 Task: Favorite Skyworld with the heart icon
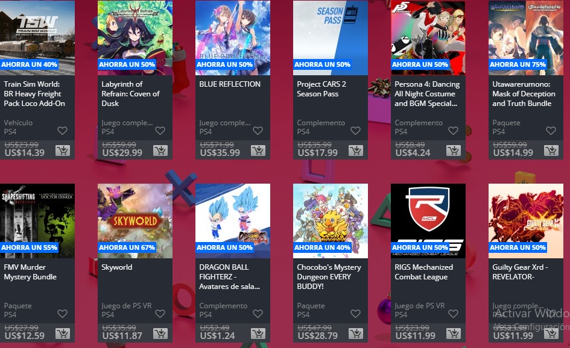click(160, 313)
